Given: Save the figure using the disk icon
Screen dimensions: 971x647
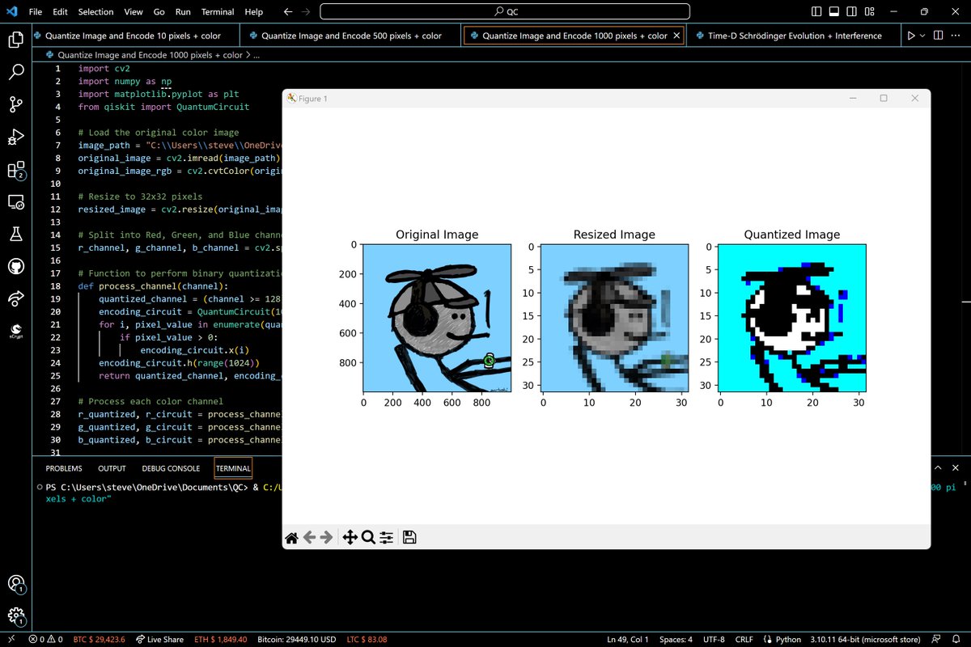Looking at the screenshot, I should tap(409, 537).
